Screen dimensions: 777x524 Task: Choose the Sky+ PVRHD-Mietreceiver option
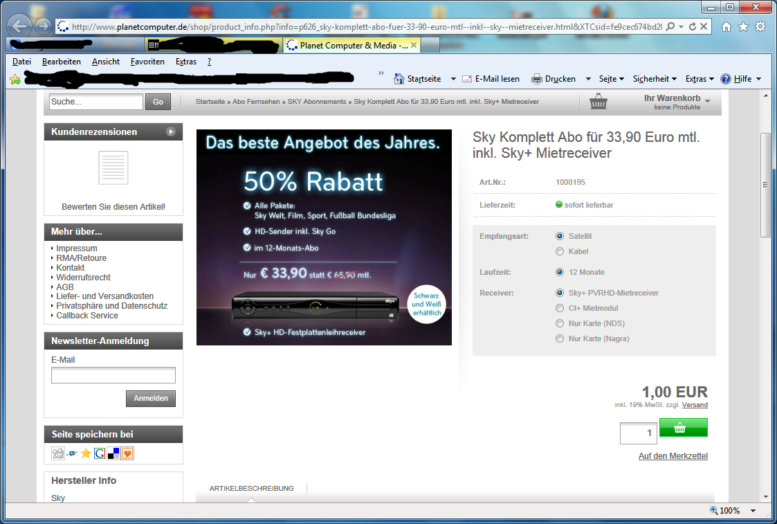(x=560, y=293)
